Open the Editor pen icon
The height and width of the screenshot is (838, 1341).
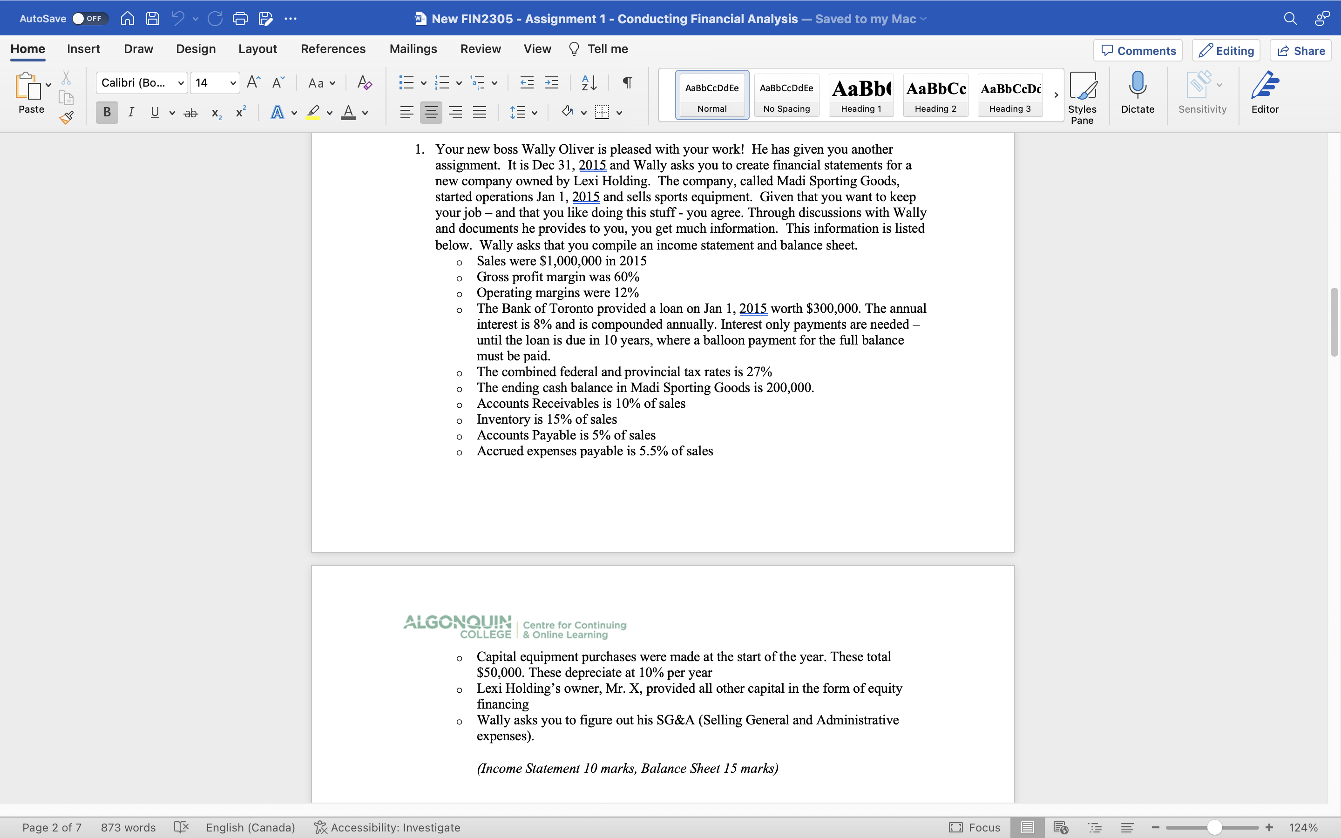[1265, 93]
